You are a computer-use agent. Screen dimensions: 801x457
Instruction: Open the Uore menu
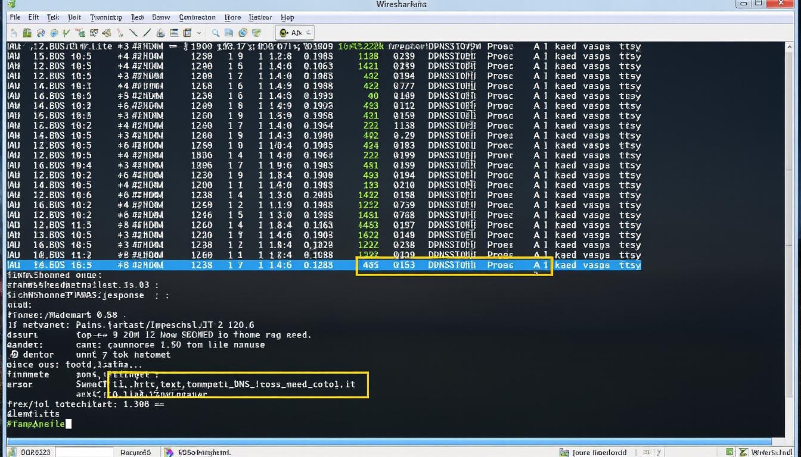tap(233, 17)
